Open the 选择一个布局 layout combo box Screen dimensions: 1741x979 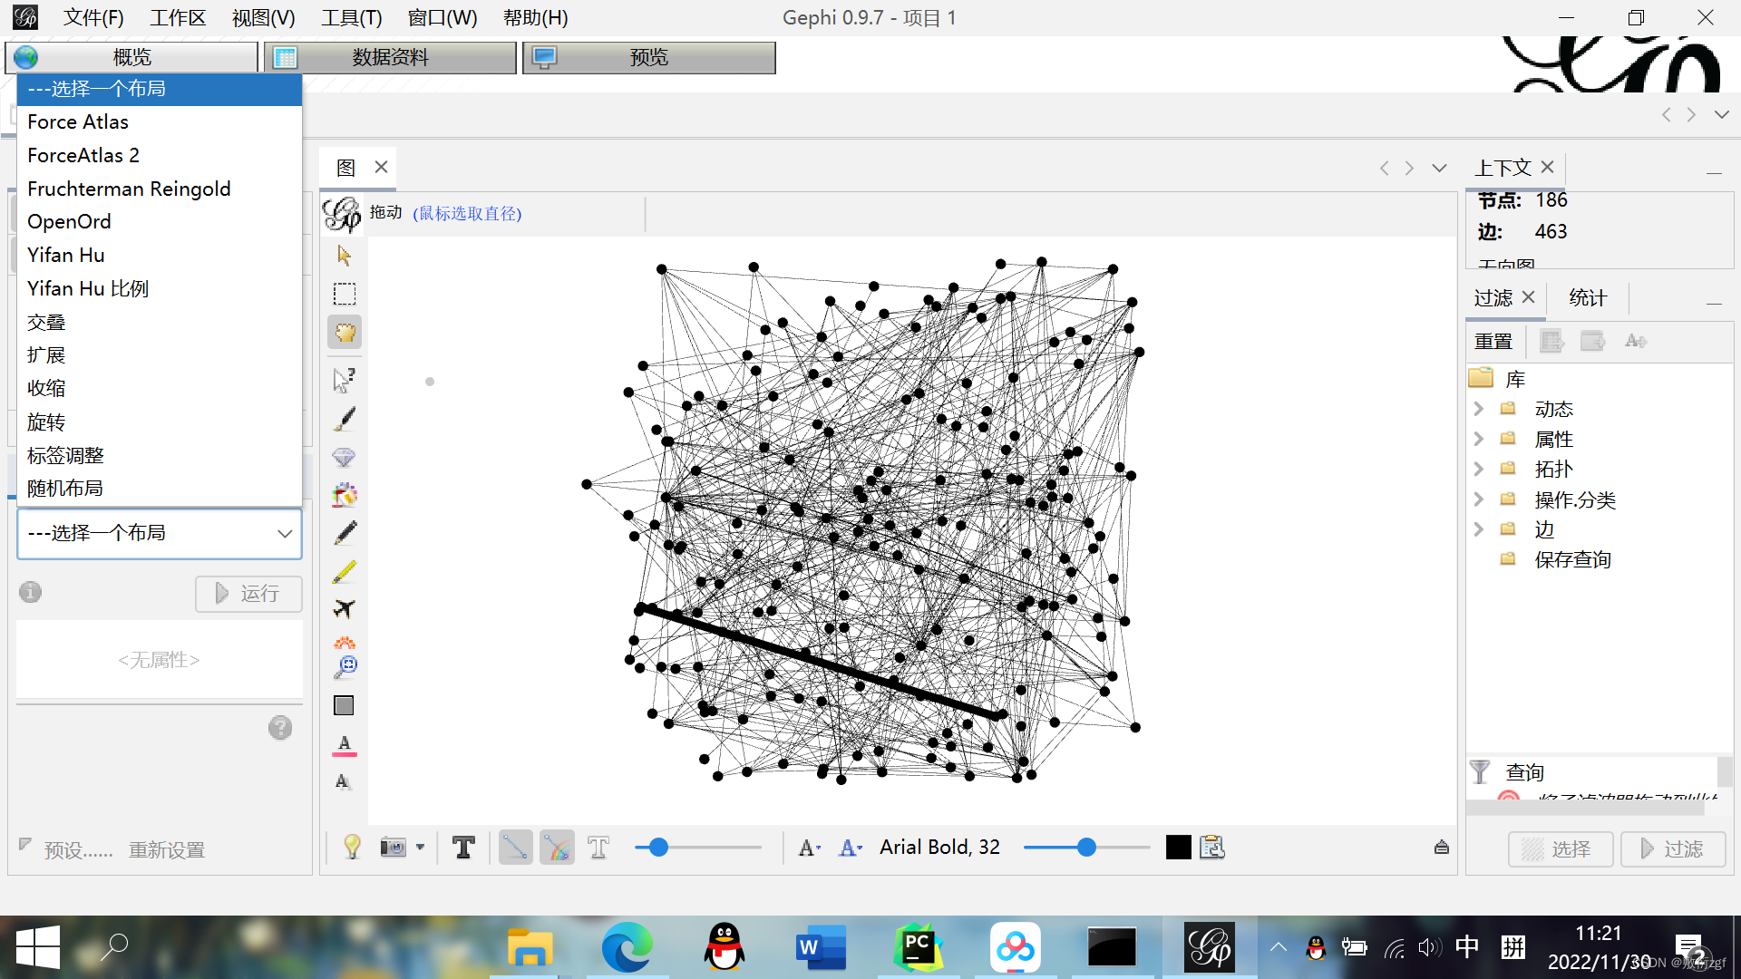pyautogui.click(x=160, y=533)
